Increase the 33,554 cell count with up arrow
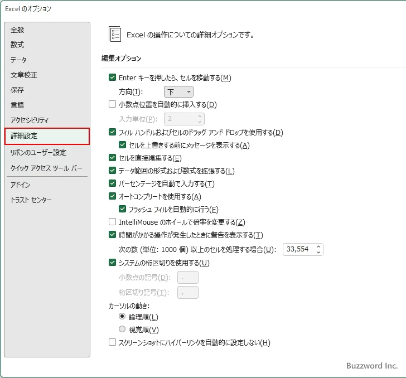 click(x=318, y=247)
